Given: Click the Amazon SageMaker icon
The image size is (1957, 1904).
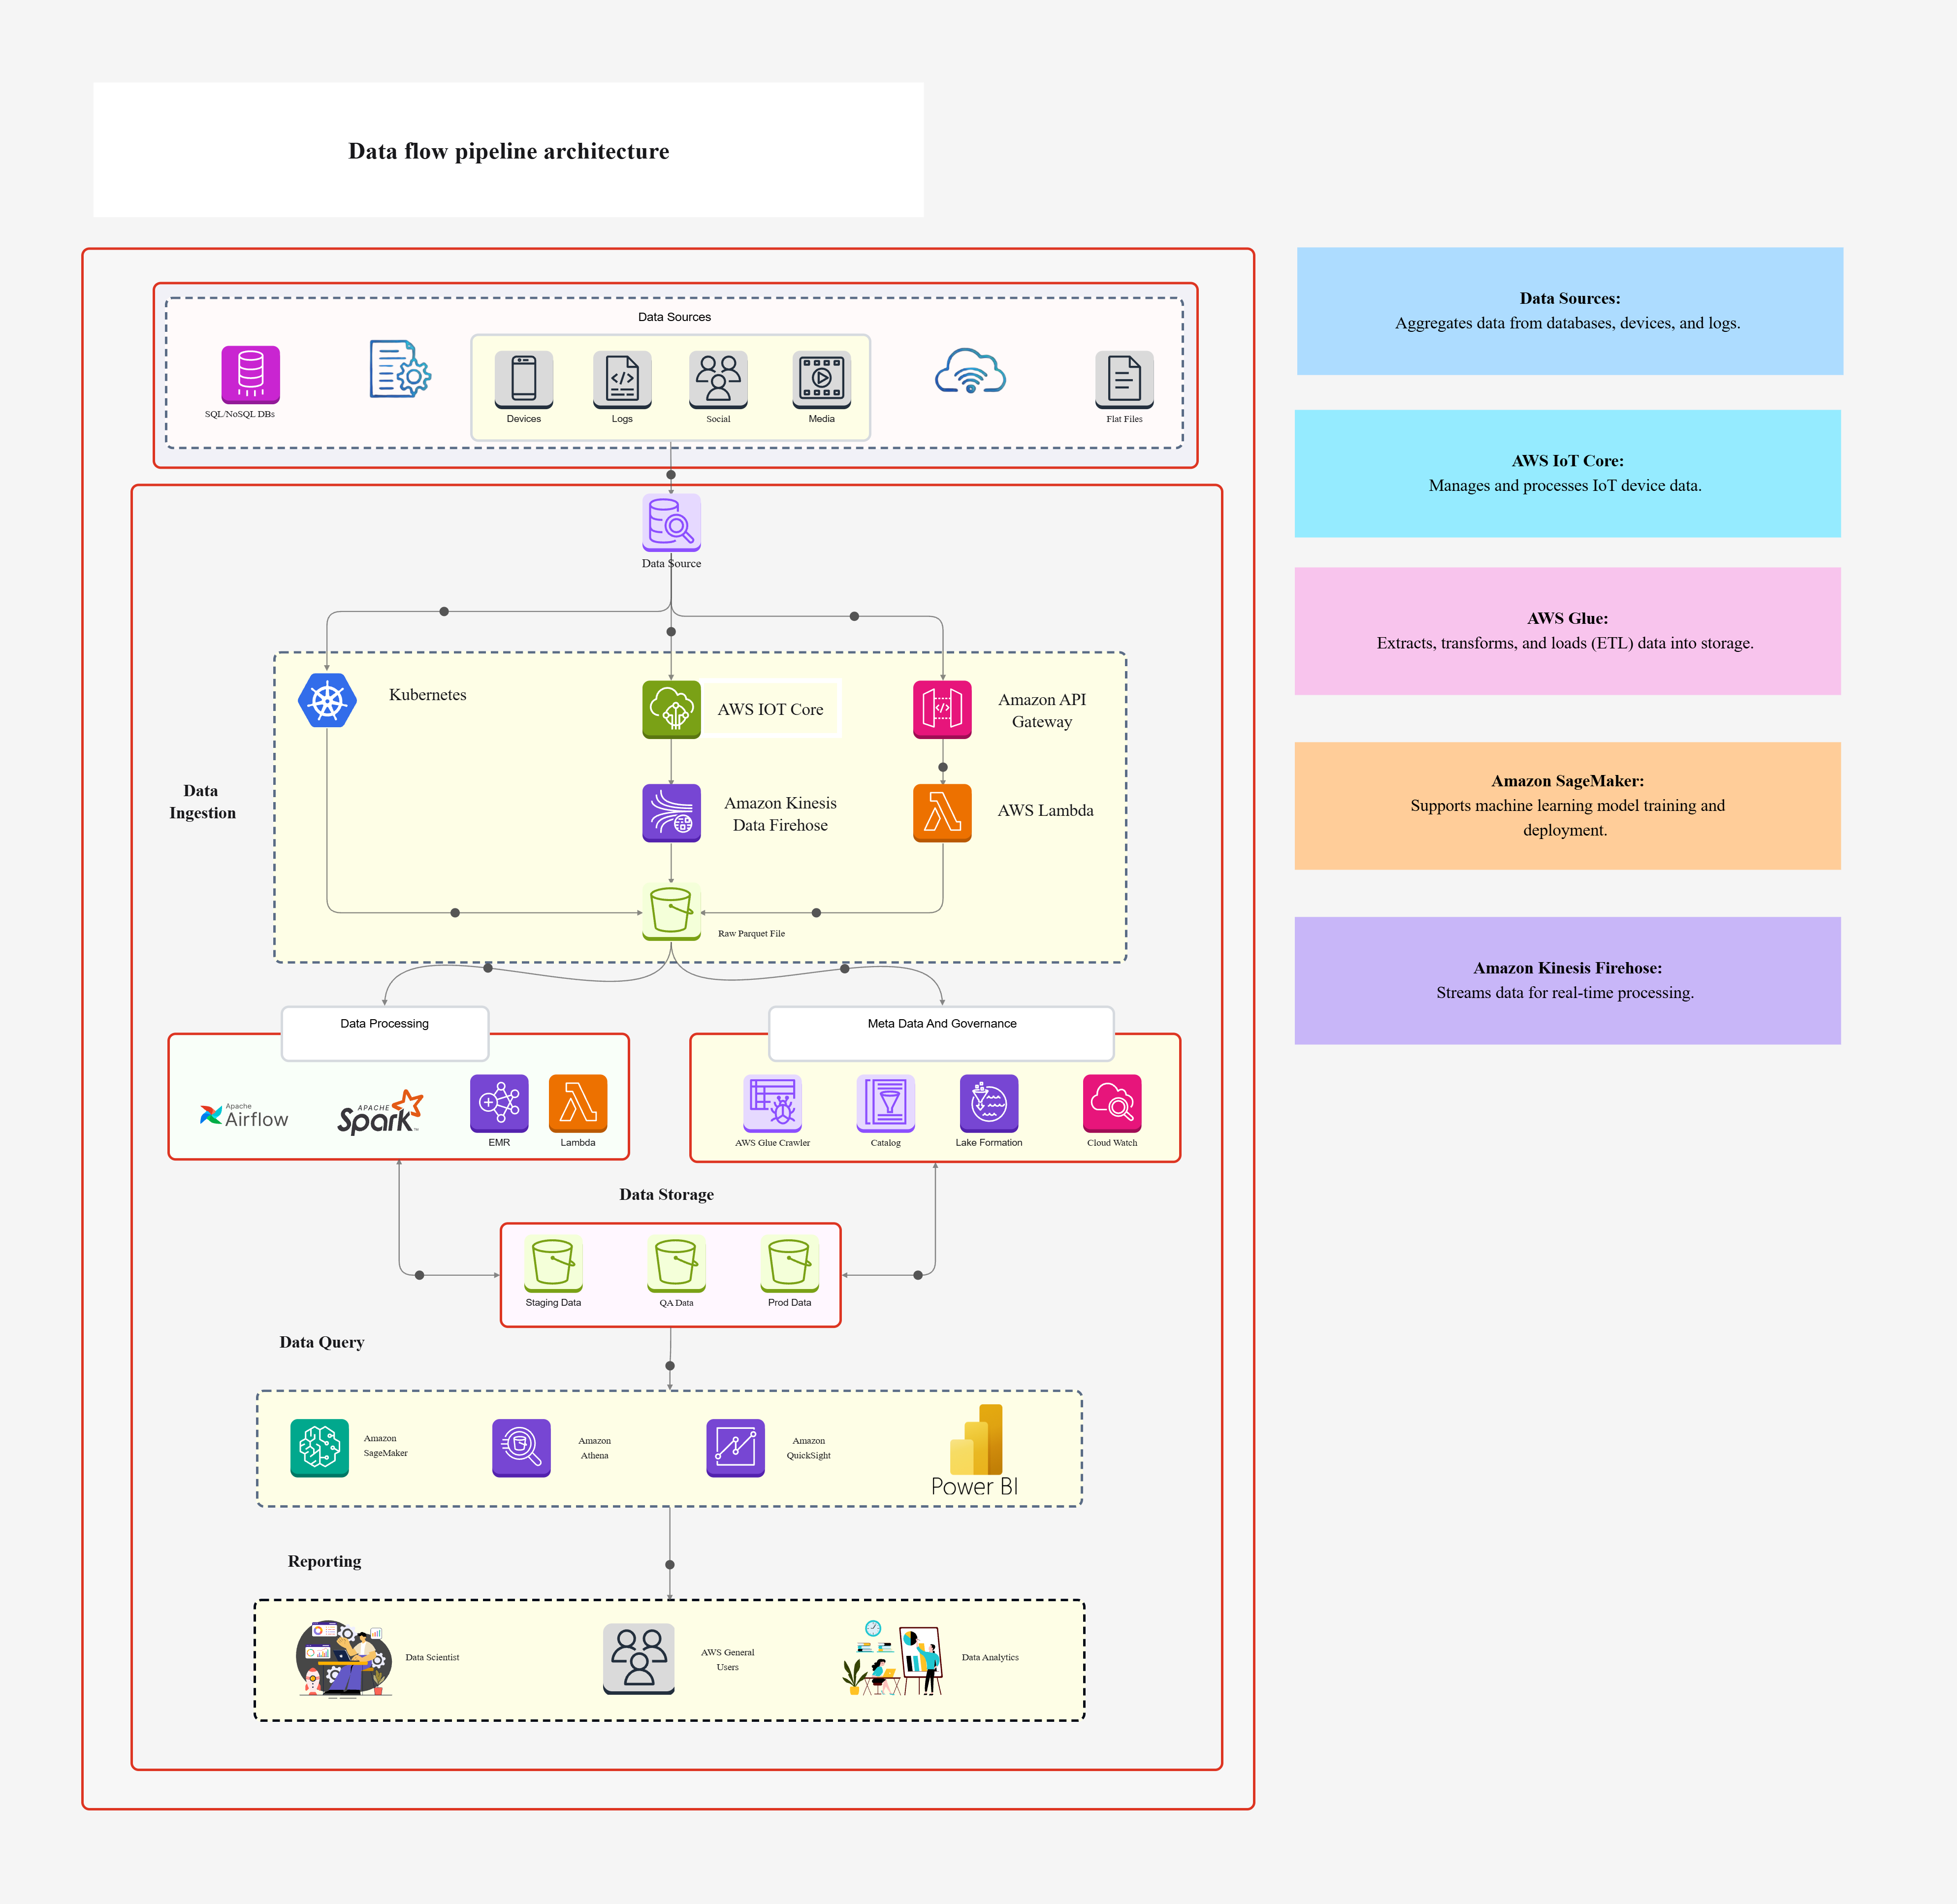Looking at the screenshot, I should click(319, 1447).
